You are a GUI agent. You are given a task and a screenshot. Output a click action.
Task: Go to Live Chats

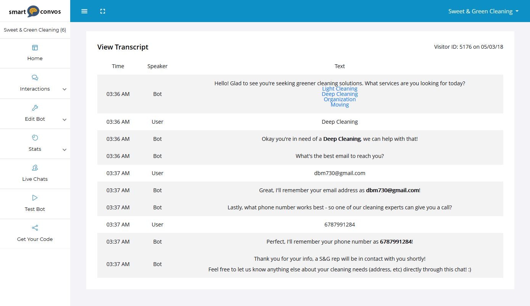point(35,179)
